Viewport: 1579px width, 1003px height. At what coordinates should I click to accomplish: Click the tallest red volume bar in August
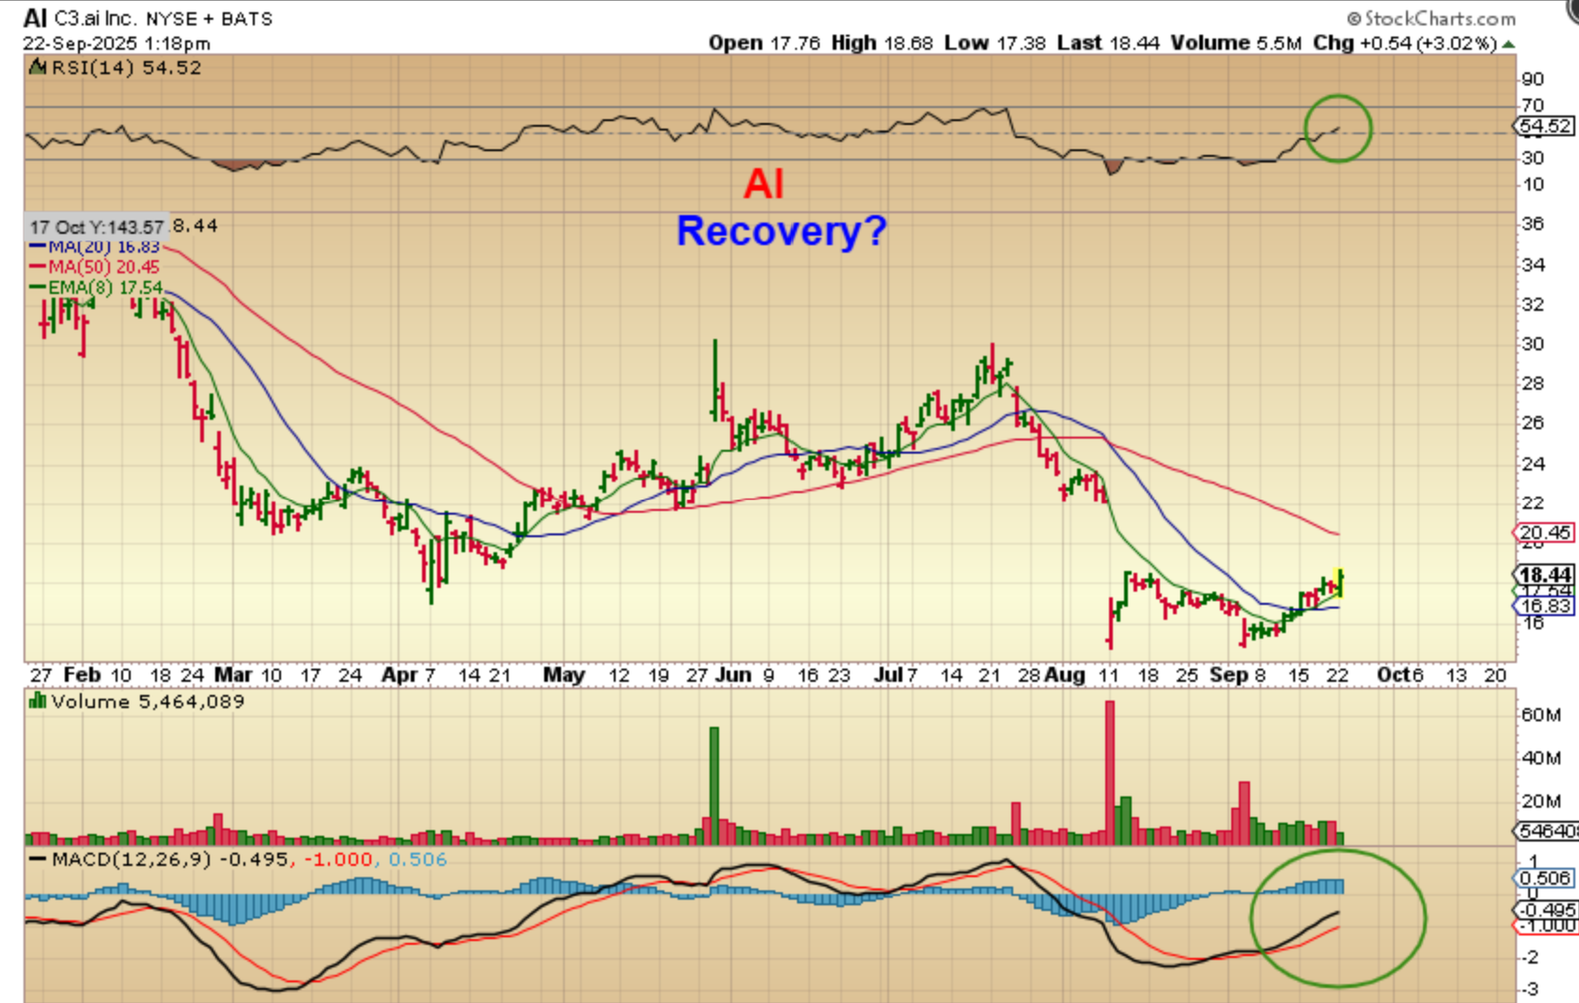click(1110, 772)
